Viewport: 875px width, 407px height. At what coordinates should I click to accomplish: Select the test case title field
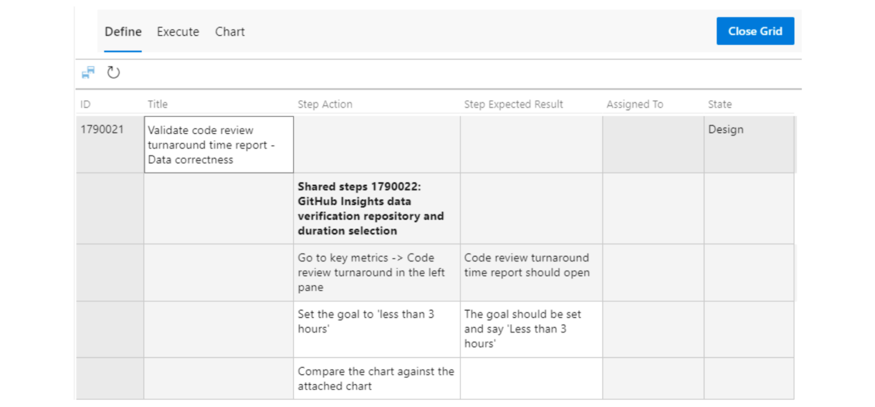(219, 144)
